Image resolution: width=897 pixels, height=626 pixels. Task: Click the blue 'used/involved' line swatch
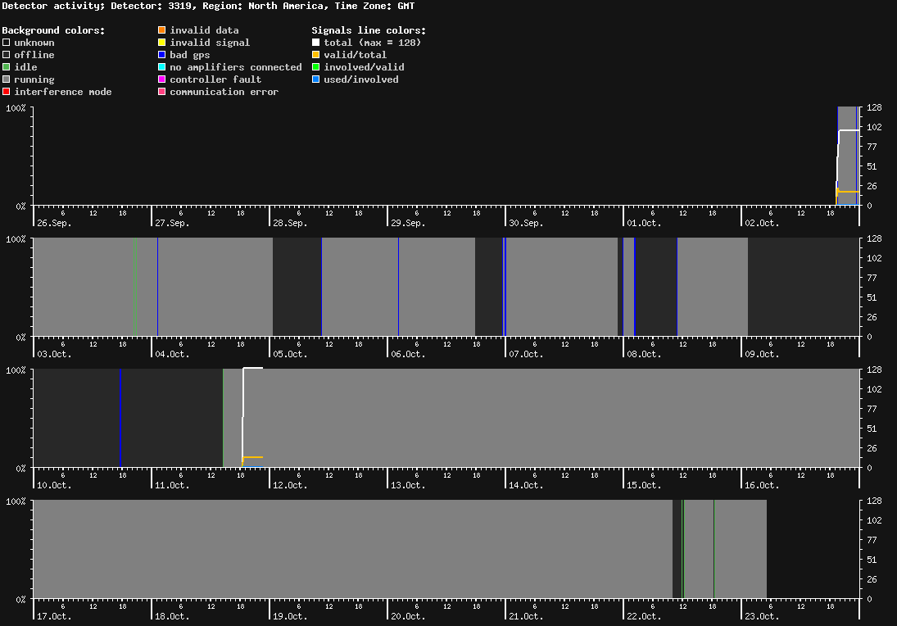tap(315, 79)
